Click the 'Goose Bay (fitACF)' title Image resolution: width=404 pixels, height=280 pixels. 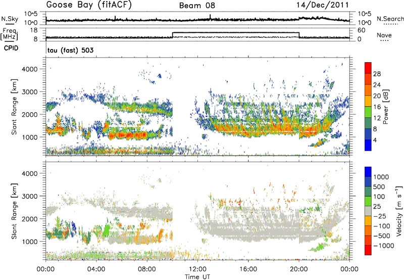tap(89, 5)
